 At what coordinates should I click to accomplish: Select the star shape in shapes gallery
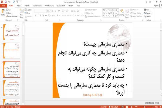pos(116,16)
